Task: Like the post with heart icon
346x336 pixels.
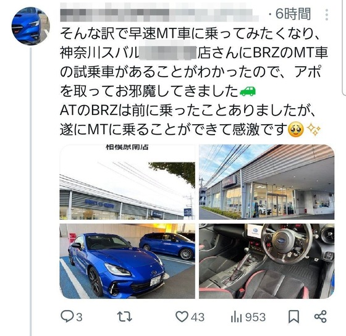Action: point(182,317)
